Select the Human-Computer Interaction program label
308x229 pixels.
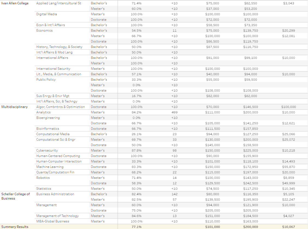[59, 161]
